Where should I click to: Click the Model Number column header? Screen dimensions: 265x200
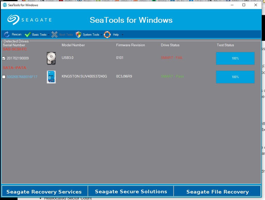(73, 45)
